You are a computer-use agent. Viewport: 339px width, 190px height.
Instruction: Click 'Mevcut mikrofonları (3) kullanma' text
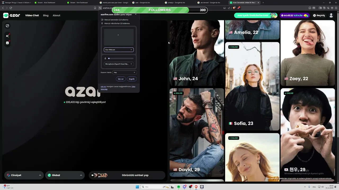[117, 23]
